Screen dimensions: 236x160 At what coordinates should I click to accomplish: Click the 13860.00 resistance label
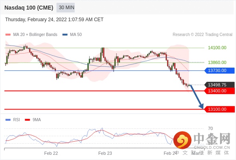pos(217,62)
